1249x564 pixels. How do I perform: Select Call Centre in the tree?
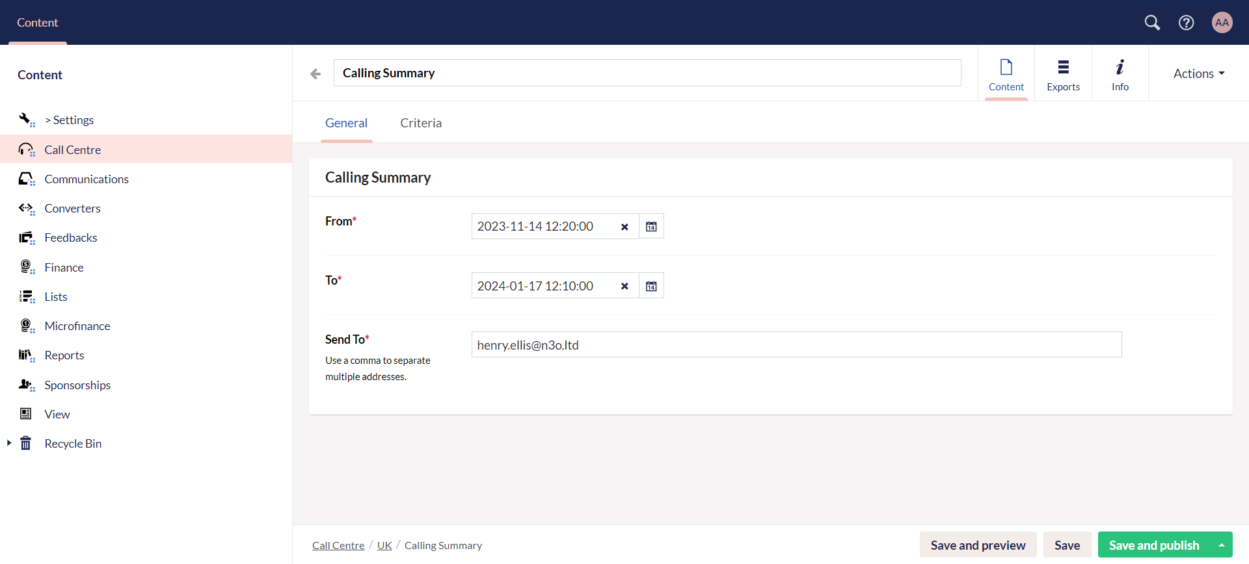coord(73,149)
